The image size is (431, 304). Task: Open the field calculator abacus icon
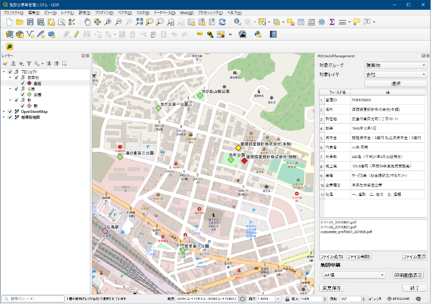[x=311, y=22]
